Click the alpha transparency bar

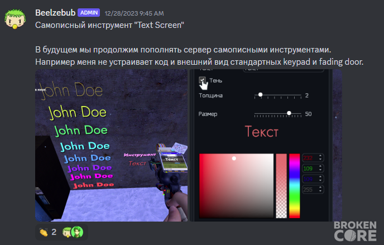[281, 186]
